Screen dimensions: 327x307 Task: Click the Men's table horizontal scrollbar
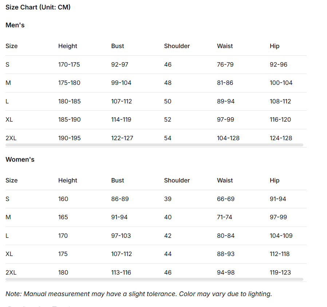point(154,145)
